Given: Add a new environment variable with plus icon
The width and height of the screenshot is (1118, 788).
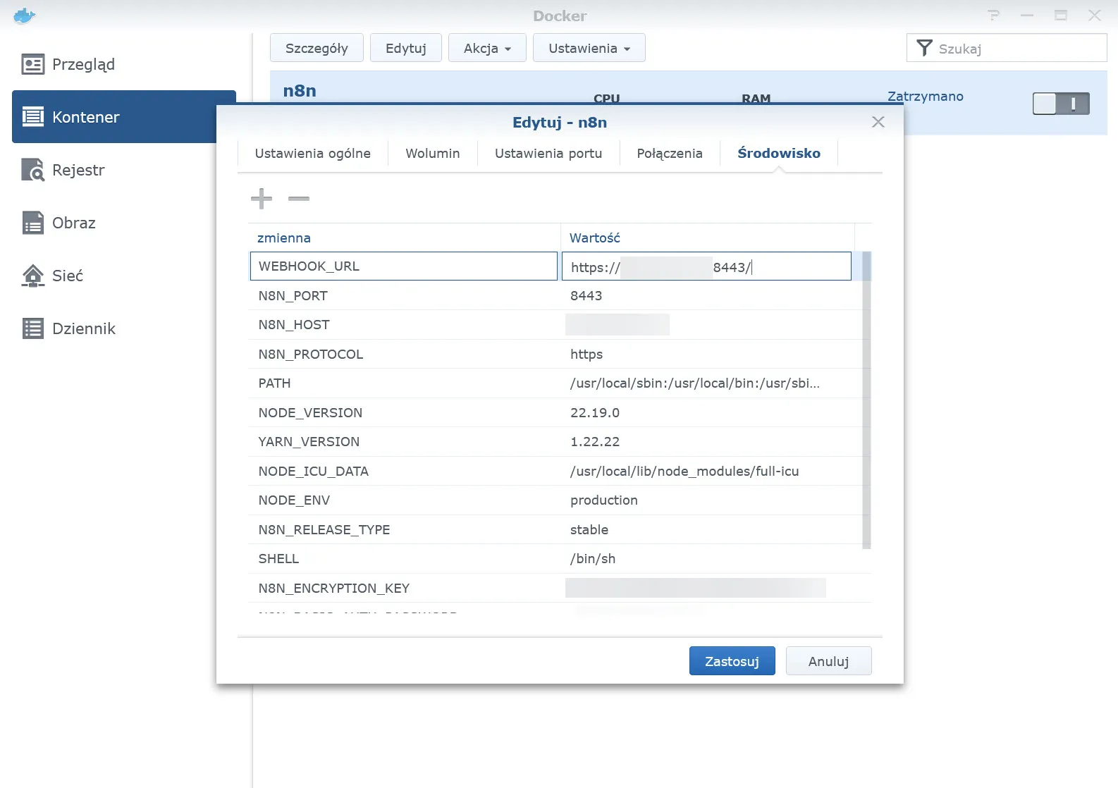Looking at the screenshot, I should pos(262,199).
